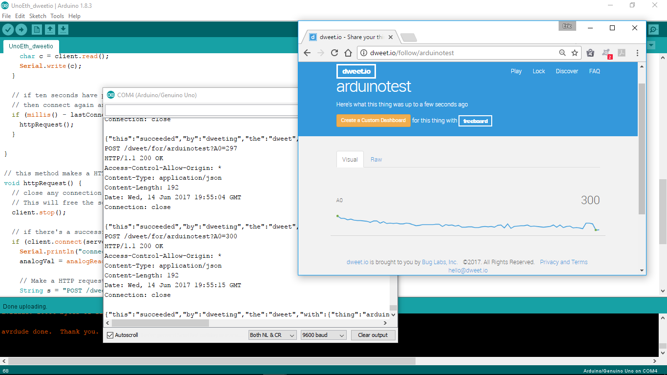Viewport: 667px width, 375px height.
Task: Click the zoom magnifier icon in address bar
Action: (563, 53)
